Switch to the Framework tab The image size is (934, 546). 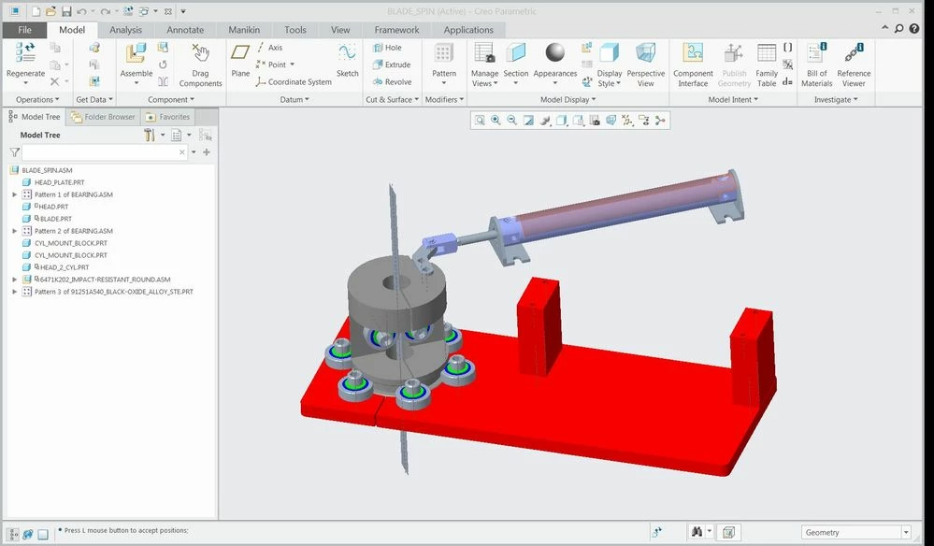pyautogui.click(x=396, y=30)
